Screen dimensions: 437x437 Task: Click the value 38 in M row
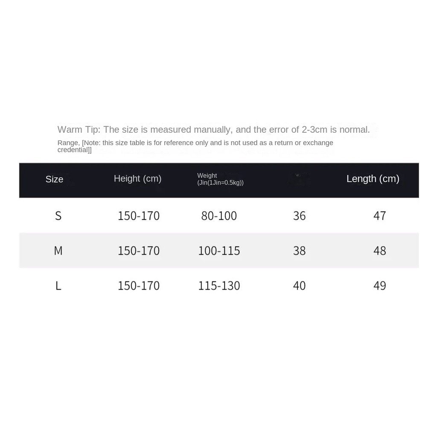pos(299,251)
